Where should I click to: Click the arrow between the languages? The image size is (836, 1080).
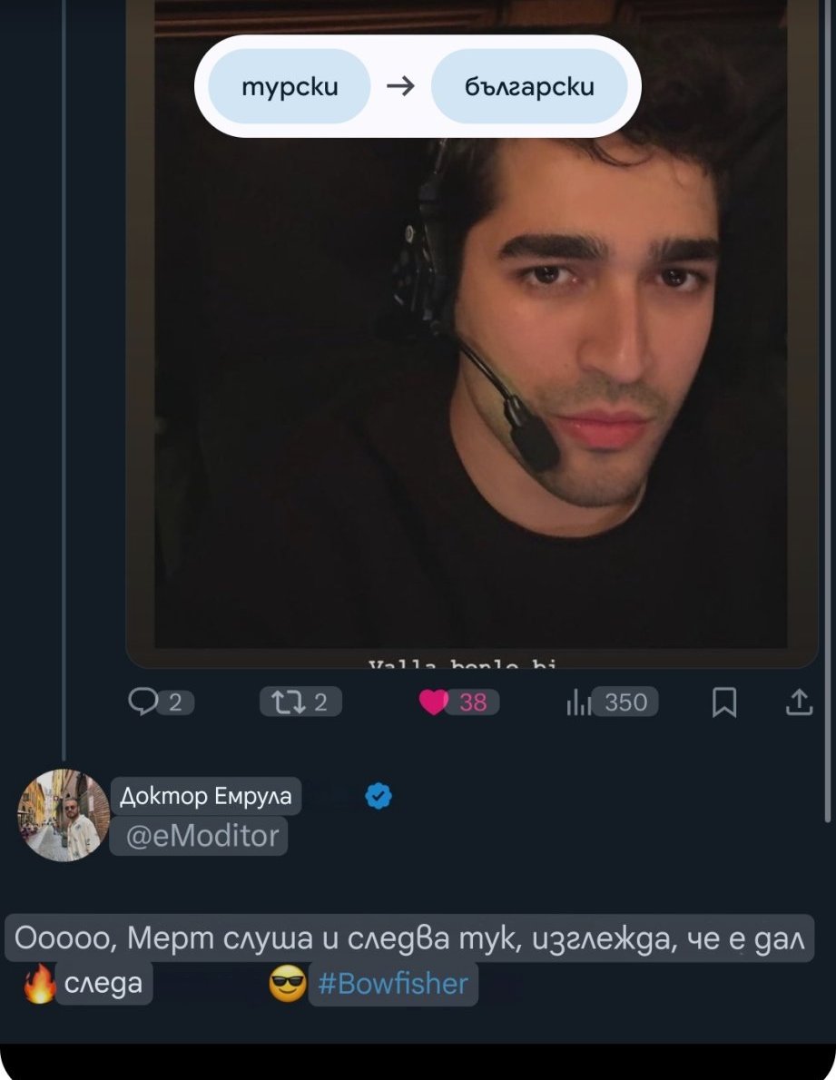point(400,86)
